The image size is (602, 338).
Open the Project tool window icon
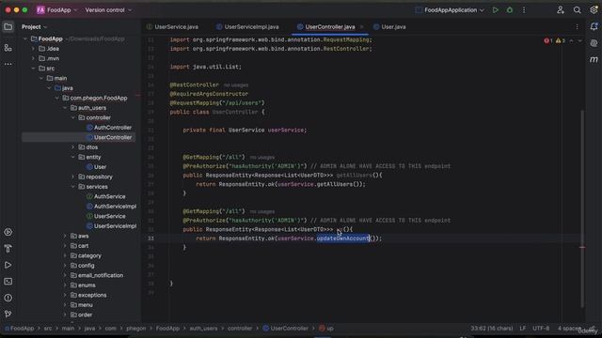tap(8, 27)
